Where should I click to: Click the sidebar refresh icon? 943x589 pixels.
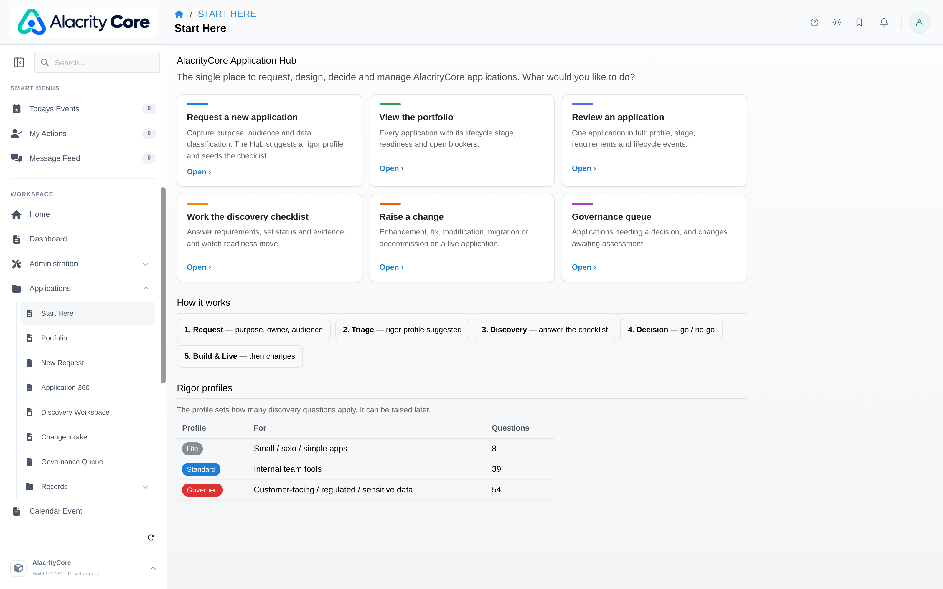click(x=151, y=537)
